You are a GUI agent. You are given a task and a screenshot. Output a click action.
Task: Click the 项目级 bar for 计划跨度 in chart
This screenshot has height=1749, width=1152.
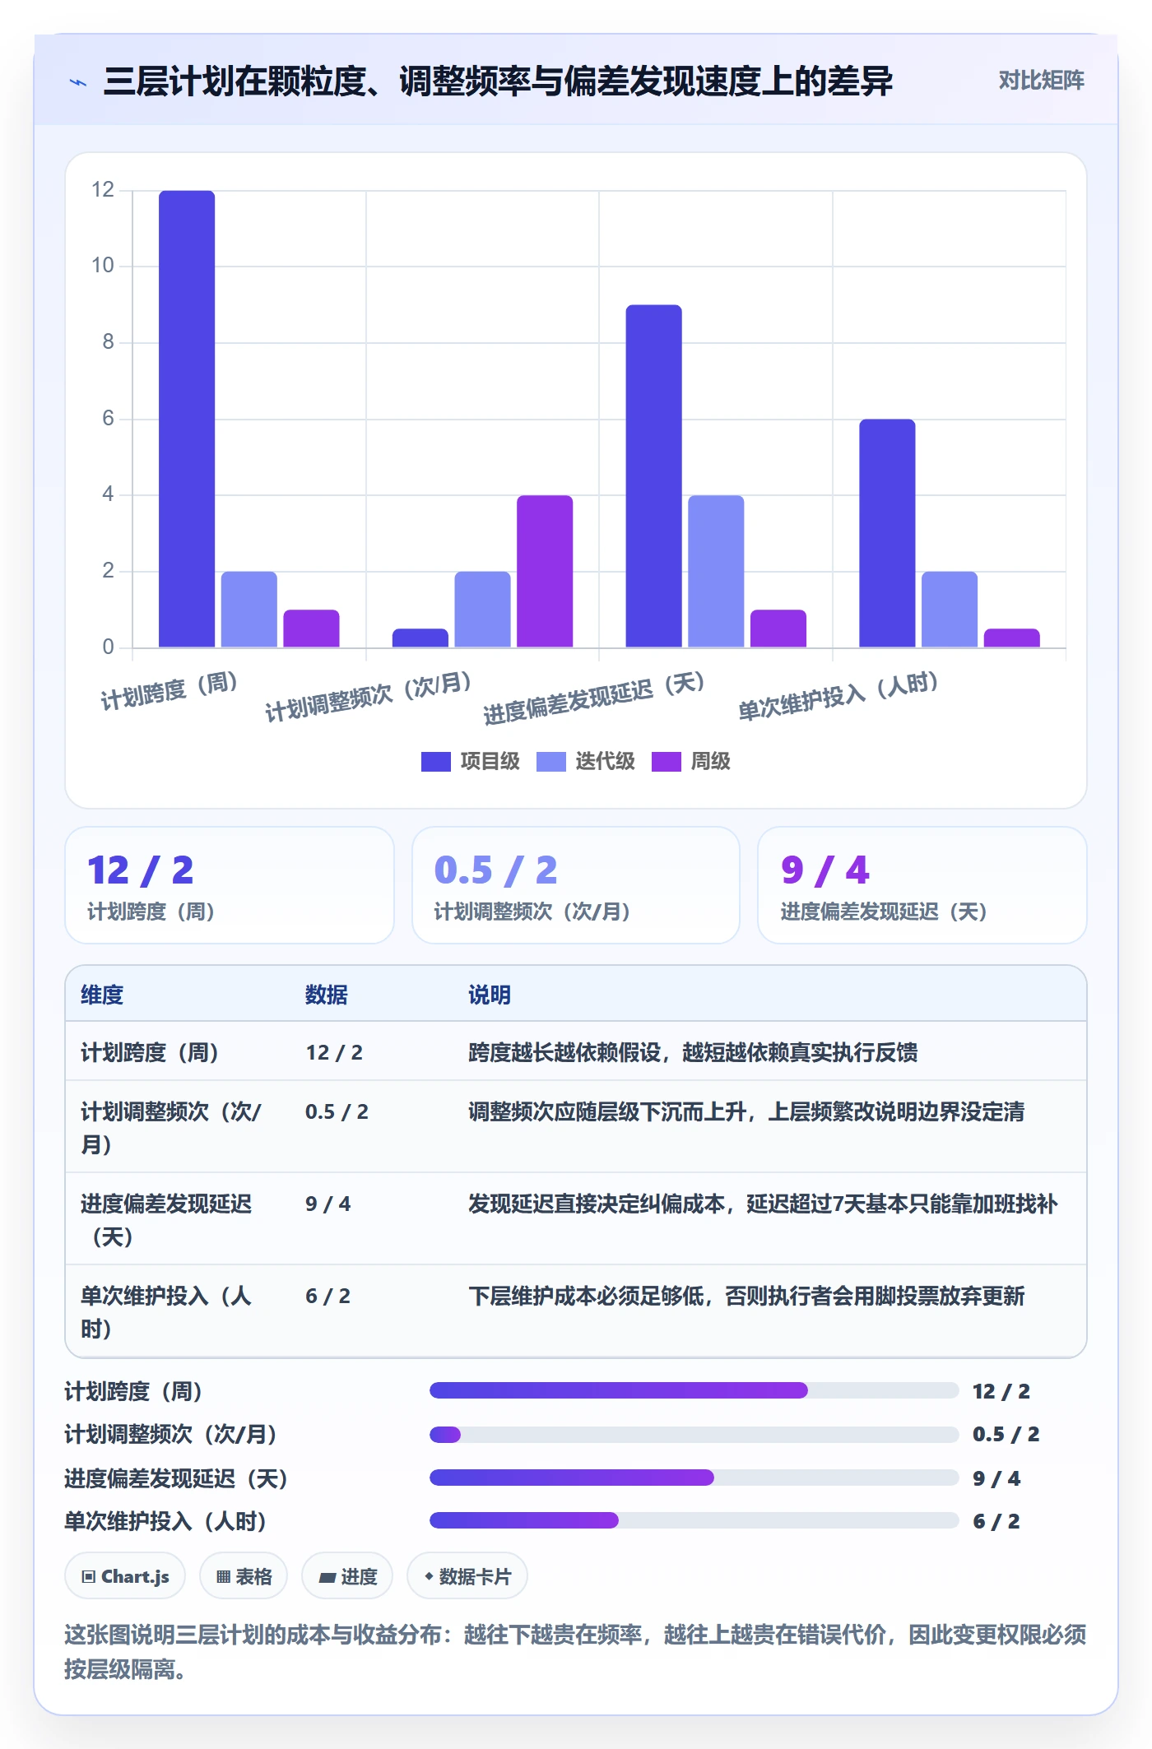[x=187, y=419]
